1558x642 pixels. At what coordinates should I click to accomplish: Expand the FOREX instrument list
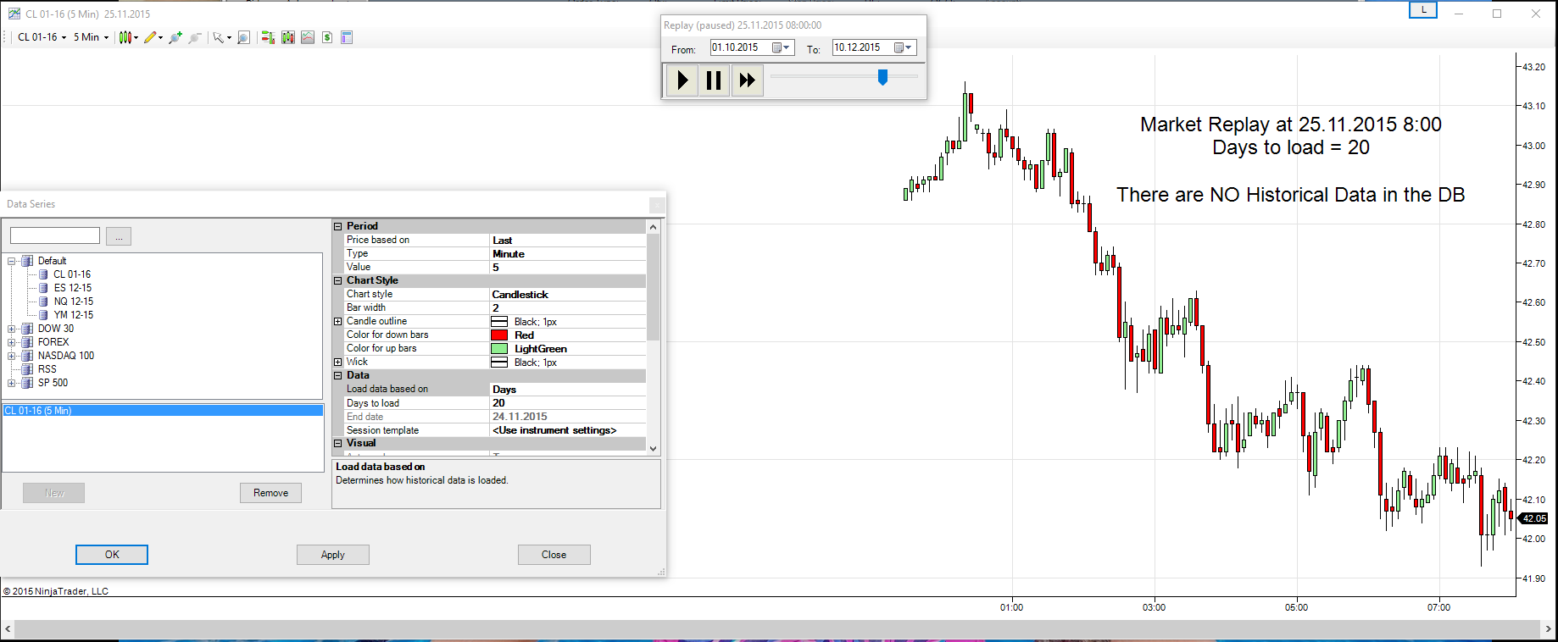(12, 342)
